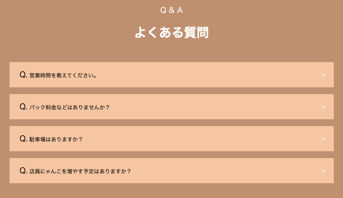
Task: Click the letter A in Q & A
Action: pyautogui.click(x=180, y=10)
